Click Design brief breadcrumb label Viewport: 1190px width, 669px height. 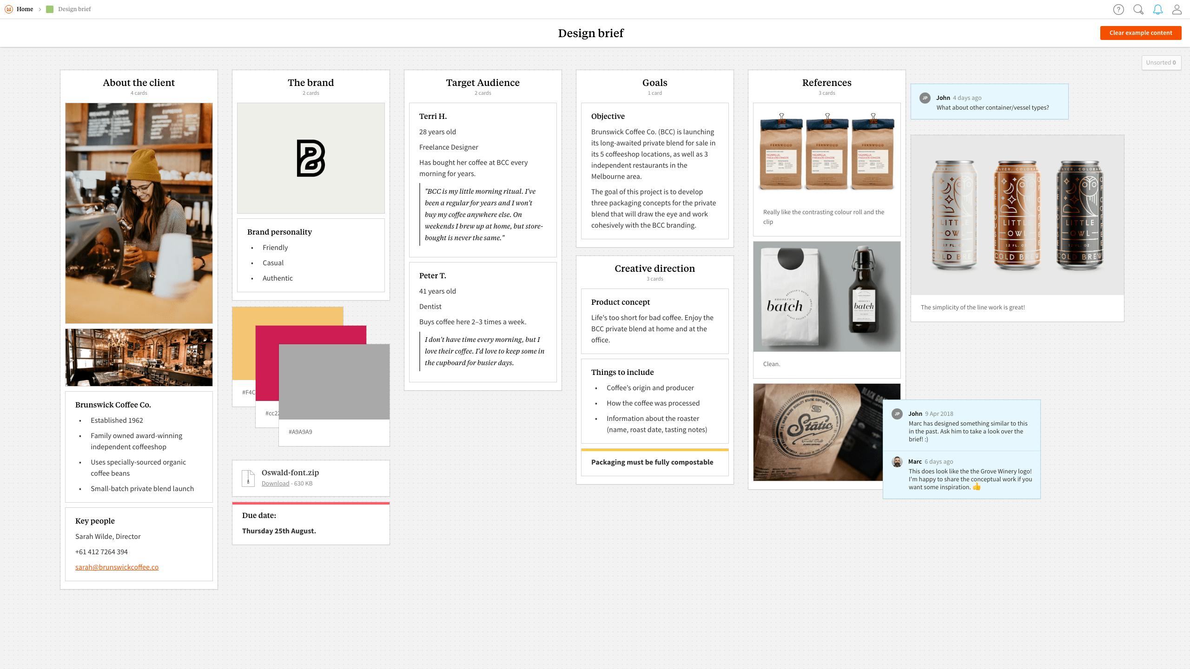pos(74,9)
